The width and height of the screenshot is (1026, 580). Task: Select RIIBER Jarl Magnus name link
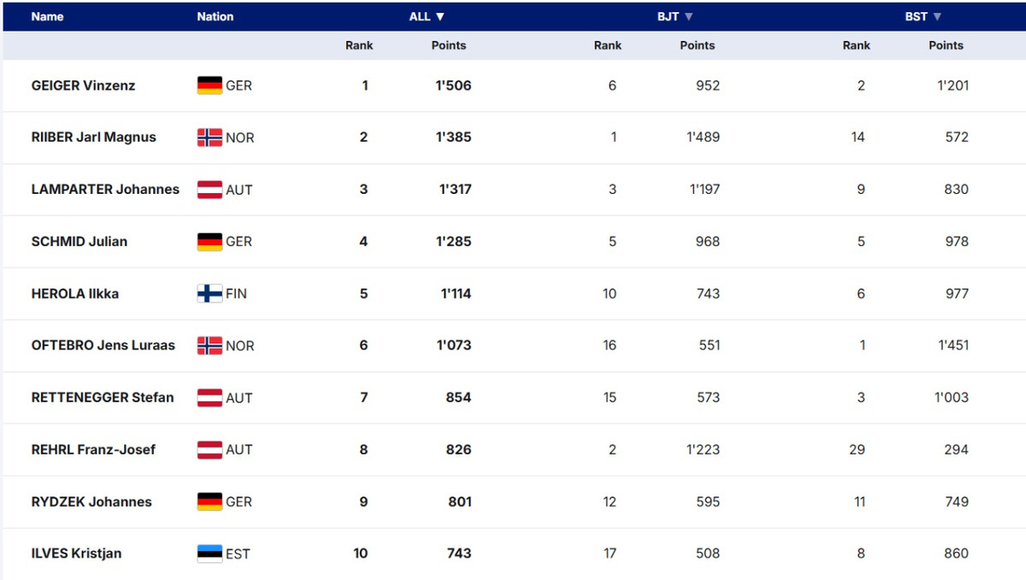(x=93, y=138)
